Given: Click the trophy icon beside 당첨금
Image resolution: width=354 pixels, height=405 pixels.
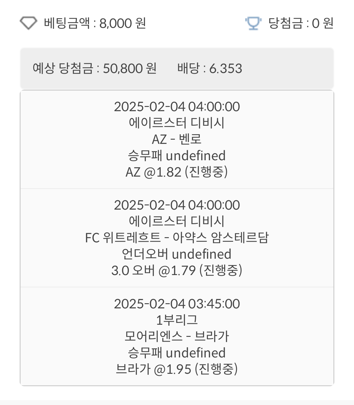Looking at the screenshot, I should click(253, 23).
